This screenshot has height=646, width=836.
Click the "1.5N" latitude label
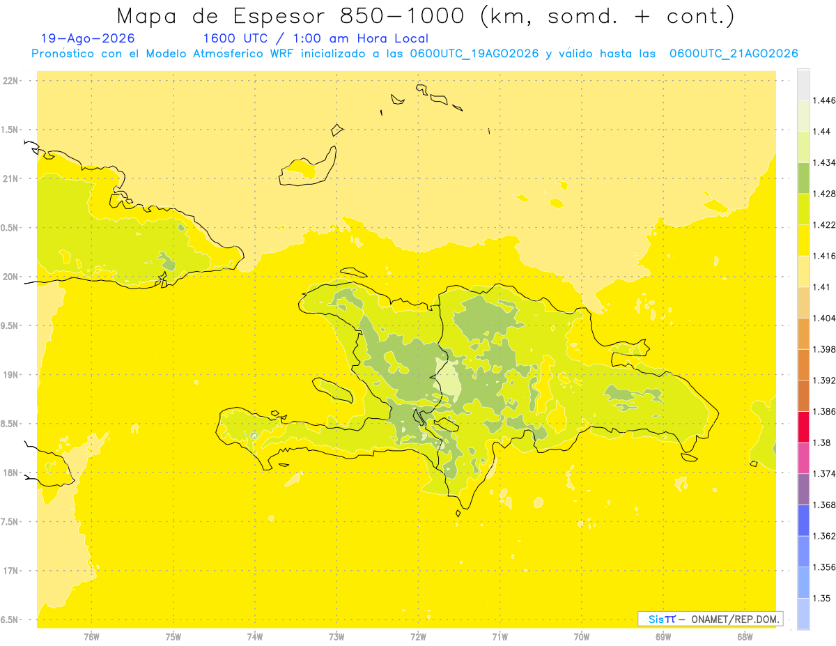pyautogui.click(x=10, y=130)
